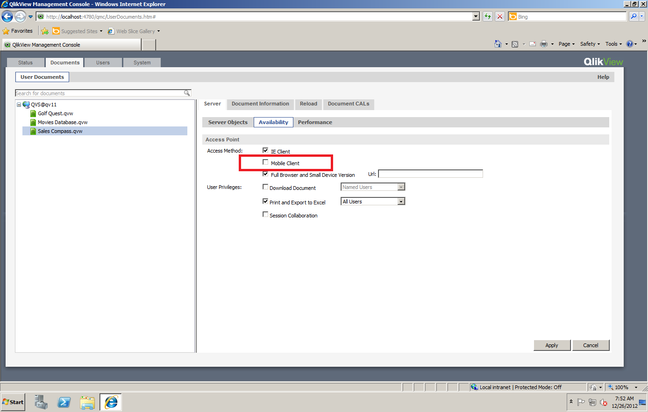Collapse the QVS@qv11 tree node
The image size is (648, 412).
point(19,105)
